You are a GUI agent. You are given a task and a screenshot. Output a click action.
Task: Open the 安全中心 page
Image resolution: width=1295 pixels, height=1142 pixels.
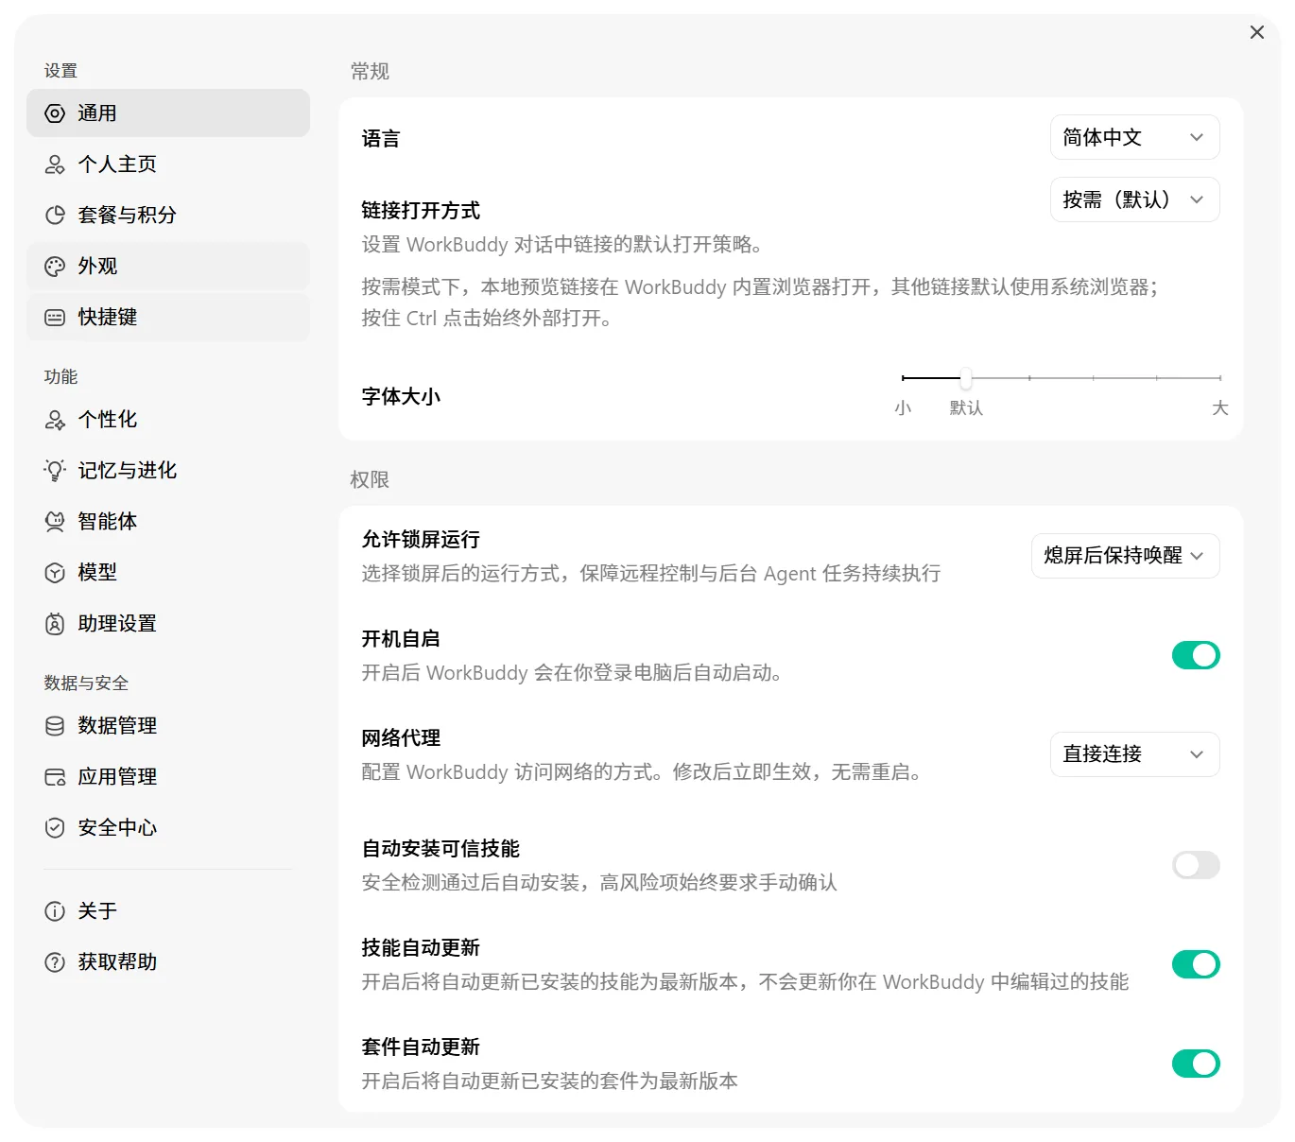(x=168, y=828)
